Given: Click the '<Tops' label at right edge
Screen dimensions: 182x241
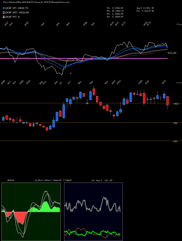Looking at the screenshot, I should 179,24.
